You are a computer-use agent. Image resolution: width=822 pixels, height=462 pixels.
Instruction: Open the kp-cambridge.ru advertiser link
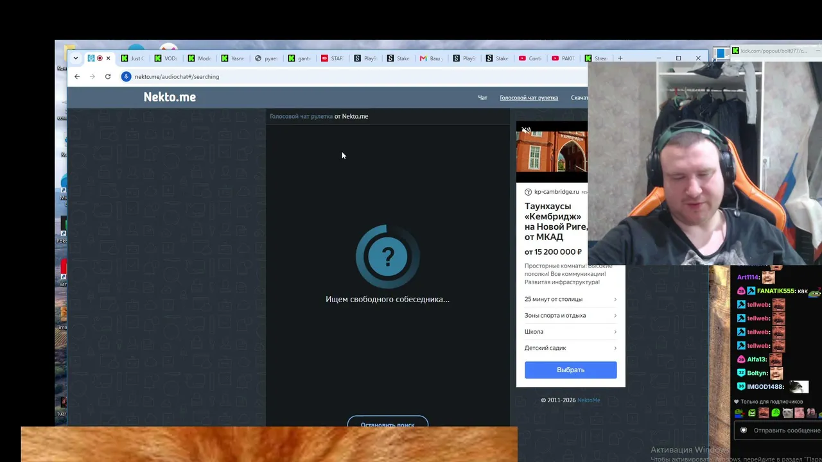point(556,192)
